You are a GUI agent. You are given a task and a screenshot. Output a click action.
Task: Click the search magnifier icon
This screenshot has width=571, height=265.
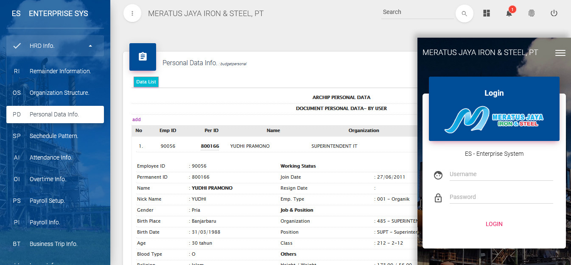[x=464, y=13]
